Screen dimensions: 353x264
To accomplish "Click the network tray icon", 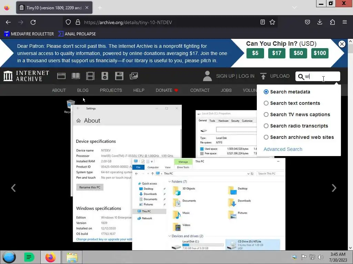I will pyautogui.click(x=312, y=257).
